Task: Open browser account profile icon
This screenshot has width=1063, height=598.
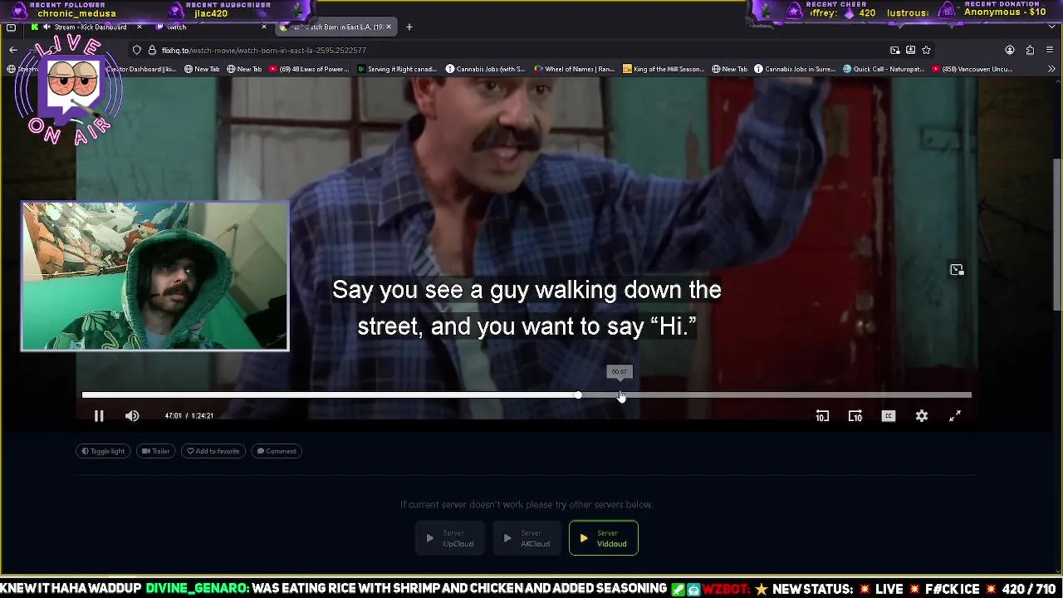Action: tap(1010, 51)
